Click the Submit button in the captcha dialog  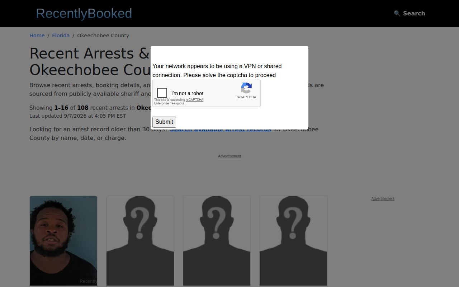coord(164,122)
